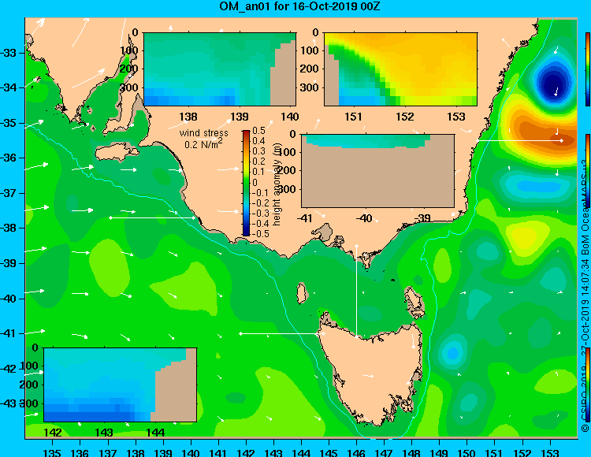The height and width of the screenshot is (457, 591).
Task: Click the '137' longitude label on the bottom axis
Action: coord(107,452)
